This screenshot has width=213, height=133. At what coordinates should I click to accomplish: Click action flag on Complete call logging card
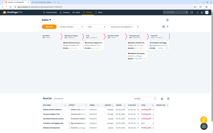click(x=167, y=48)
